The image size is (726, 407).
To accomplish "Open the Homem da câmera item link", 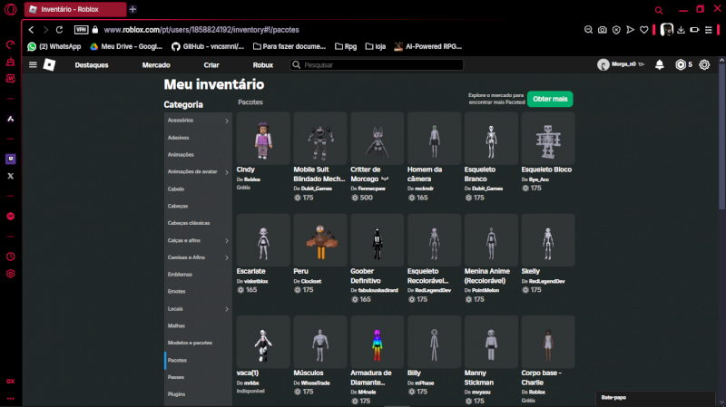I will (425, 174).
